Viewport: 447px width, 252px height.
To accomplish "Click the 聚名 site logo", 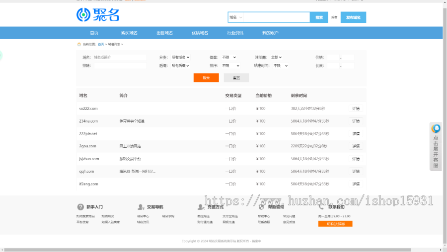I will [98, 15].
